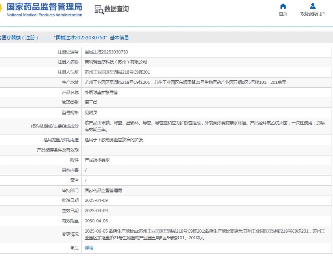The image size is (333, 257).
Task: Click the 变更情况 row label
Action: [70, 235]
